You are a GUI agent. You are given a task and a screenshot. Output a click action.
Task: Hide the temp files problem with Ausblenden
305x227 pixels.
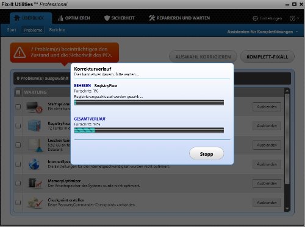267,145
